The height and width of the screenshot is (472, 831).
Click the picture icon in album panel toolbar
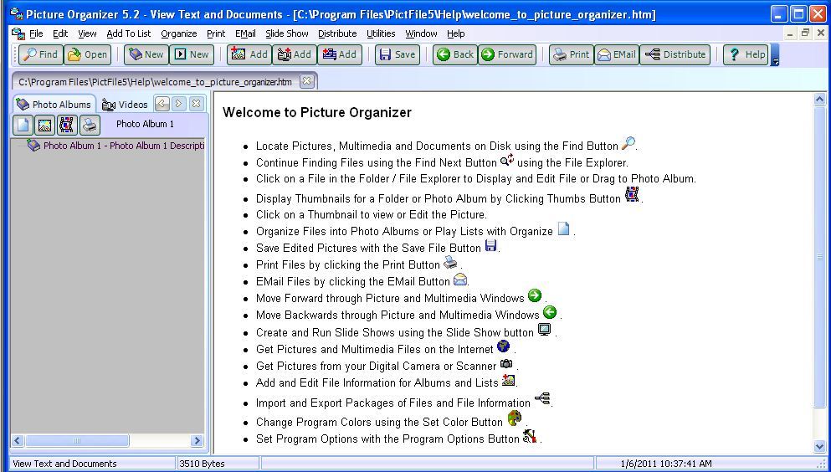click(44, 125)
